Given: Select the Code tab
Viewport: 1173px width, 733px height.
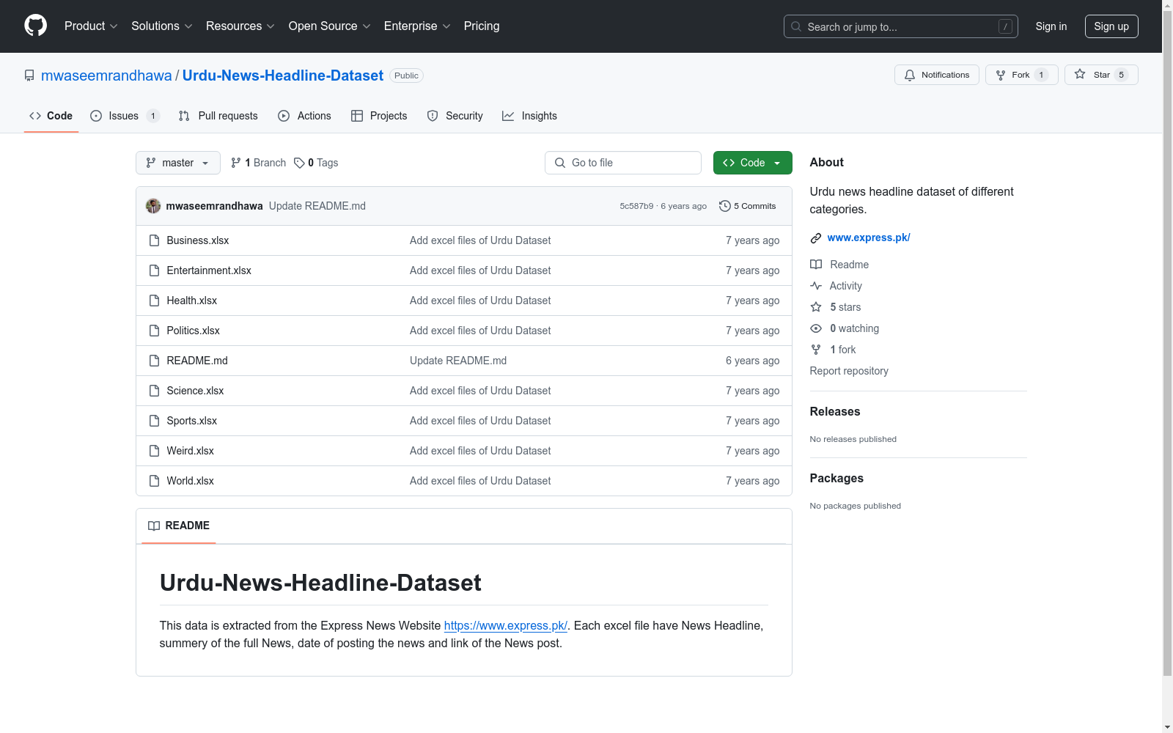Looking at the screenshot, I should 51,116.
